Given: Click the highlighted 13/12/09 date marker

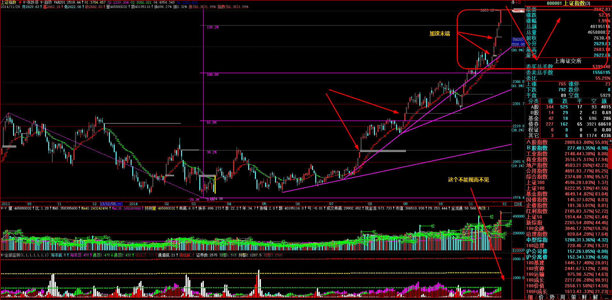Looking at the screenshot, I should [111, 204].
